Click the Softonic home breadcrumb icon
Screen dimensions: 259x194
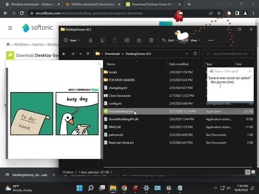[8, 44]
